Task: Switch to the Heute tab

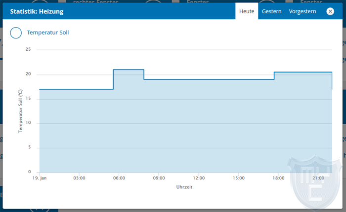Action: click(247, 11)
